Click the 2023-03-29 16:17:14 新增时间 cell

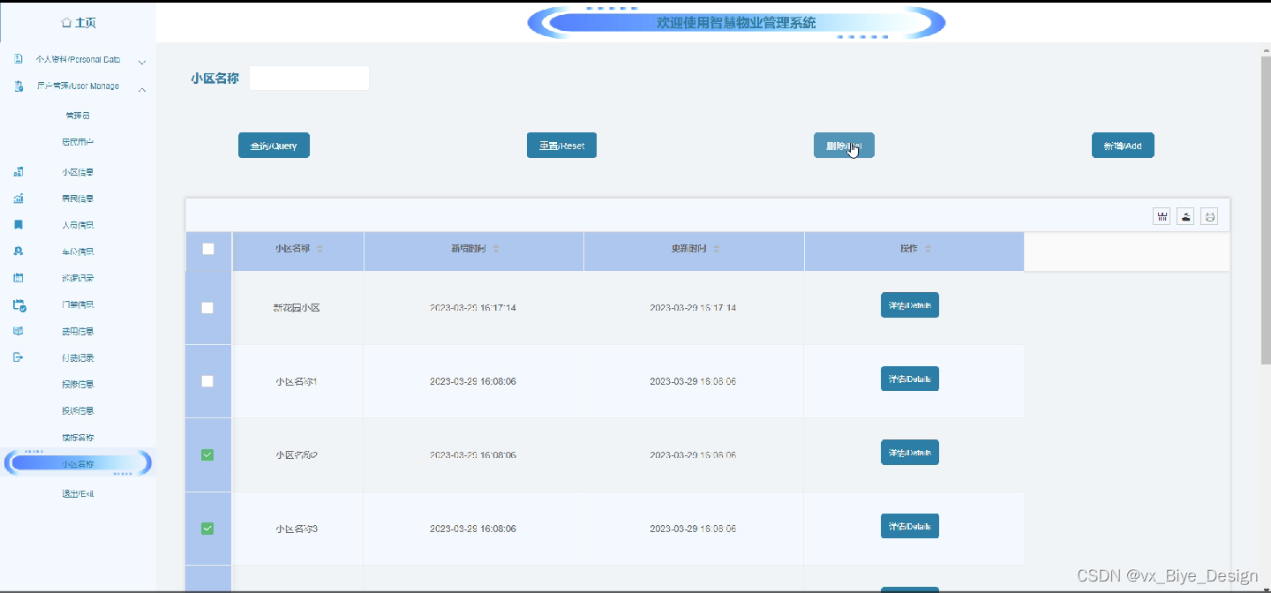pos(473,308)
